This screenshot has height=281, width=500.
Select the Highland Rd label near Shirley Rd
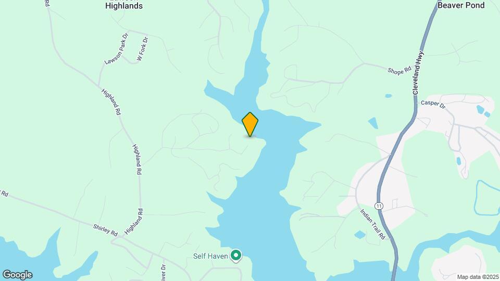click(134, 222)
